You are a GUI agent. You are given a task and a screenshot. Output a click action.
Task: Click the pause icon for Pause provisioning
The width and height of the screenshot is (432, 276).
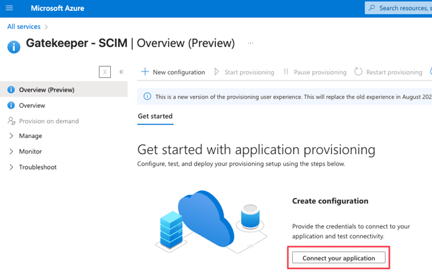point(286,72)
